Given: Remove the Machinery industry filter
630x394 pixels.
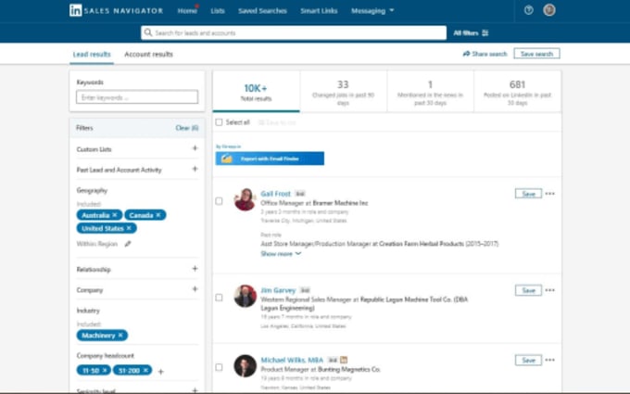Looking at the screenshot, I should click(120, 336).
